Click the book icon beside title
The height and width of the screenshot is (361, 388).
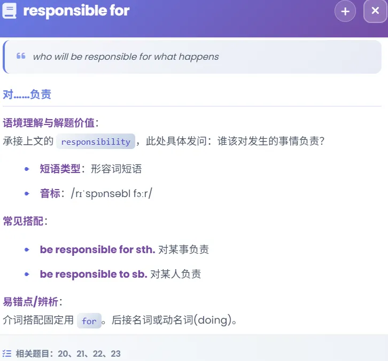click(10, 11)
